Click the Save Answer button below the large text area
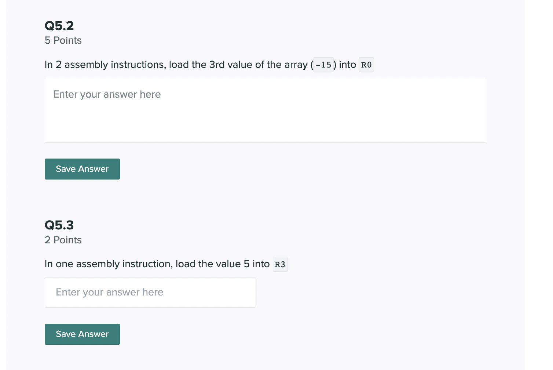 (82, 169)
